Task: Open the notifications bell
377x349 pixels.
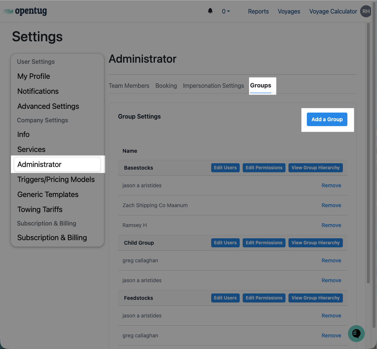Action: 210,11
